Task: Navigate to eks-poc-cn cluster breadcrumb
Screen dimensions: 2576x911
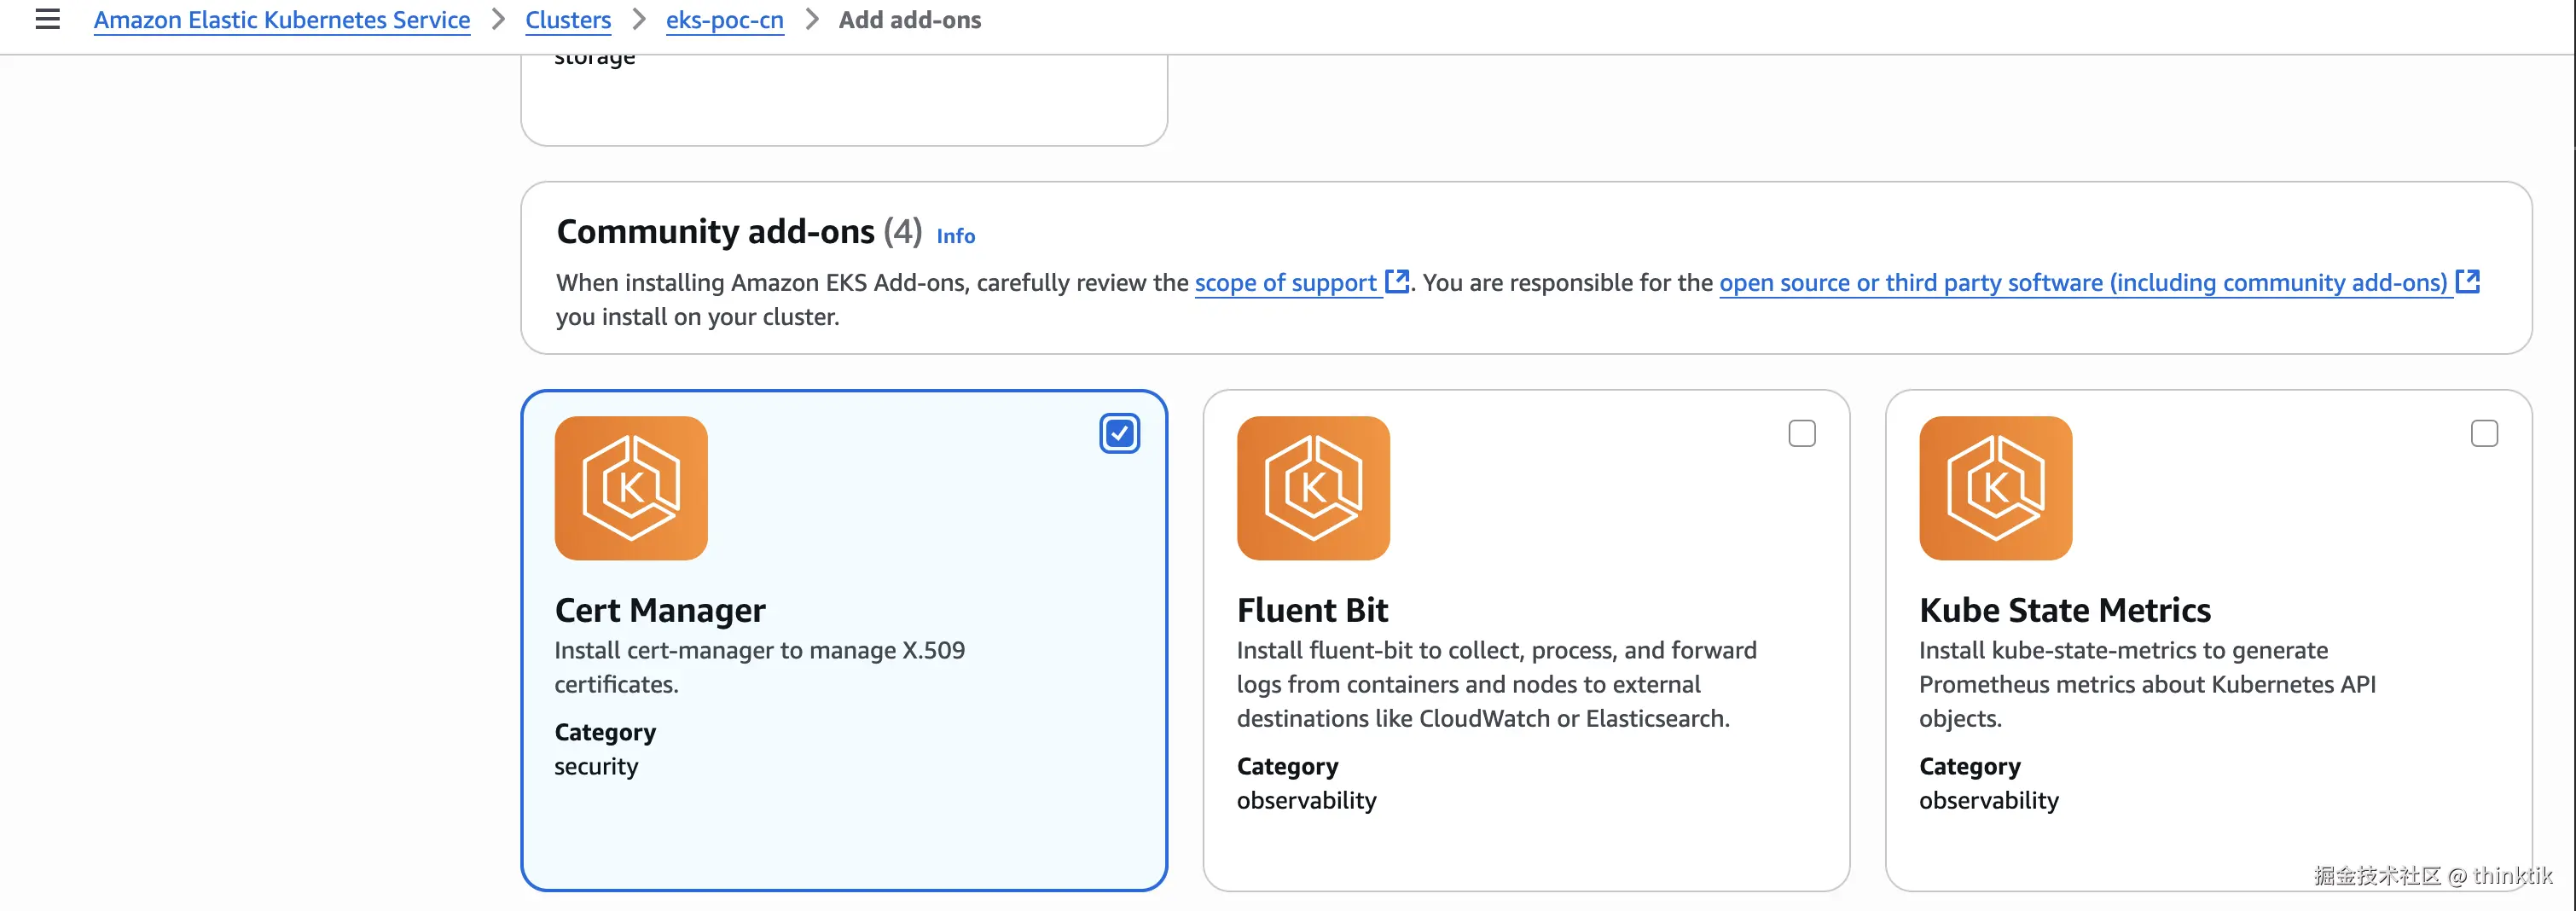Action: click(x=725, y=20)
